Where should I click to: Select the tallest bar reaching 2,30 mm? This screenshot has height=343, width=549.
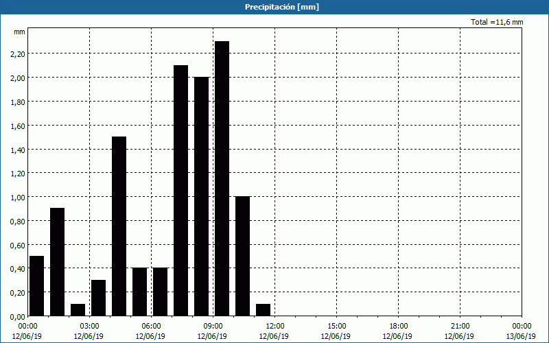click(222, 178)
